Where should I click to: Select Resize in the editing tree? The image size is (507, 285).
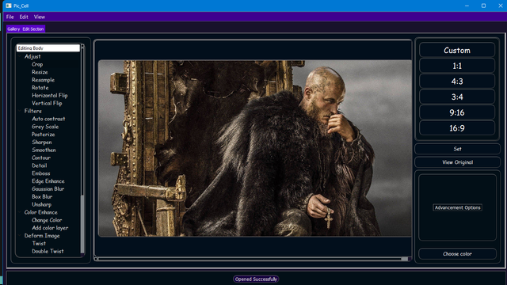40,72
